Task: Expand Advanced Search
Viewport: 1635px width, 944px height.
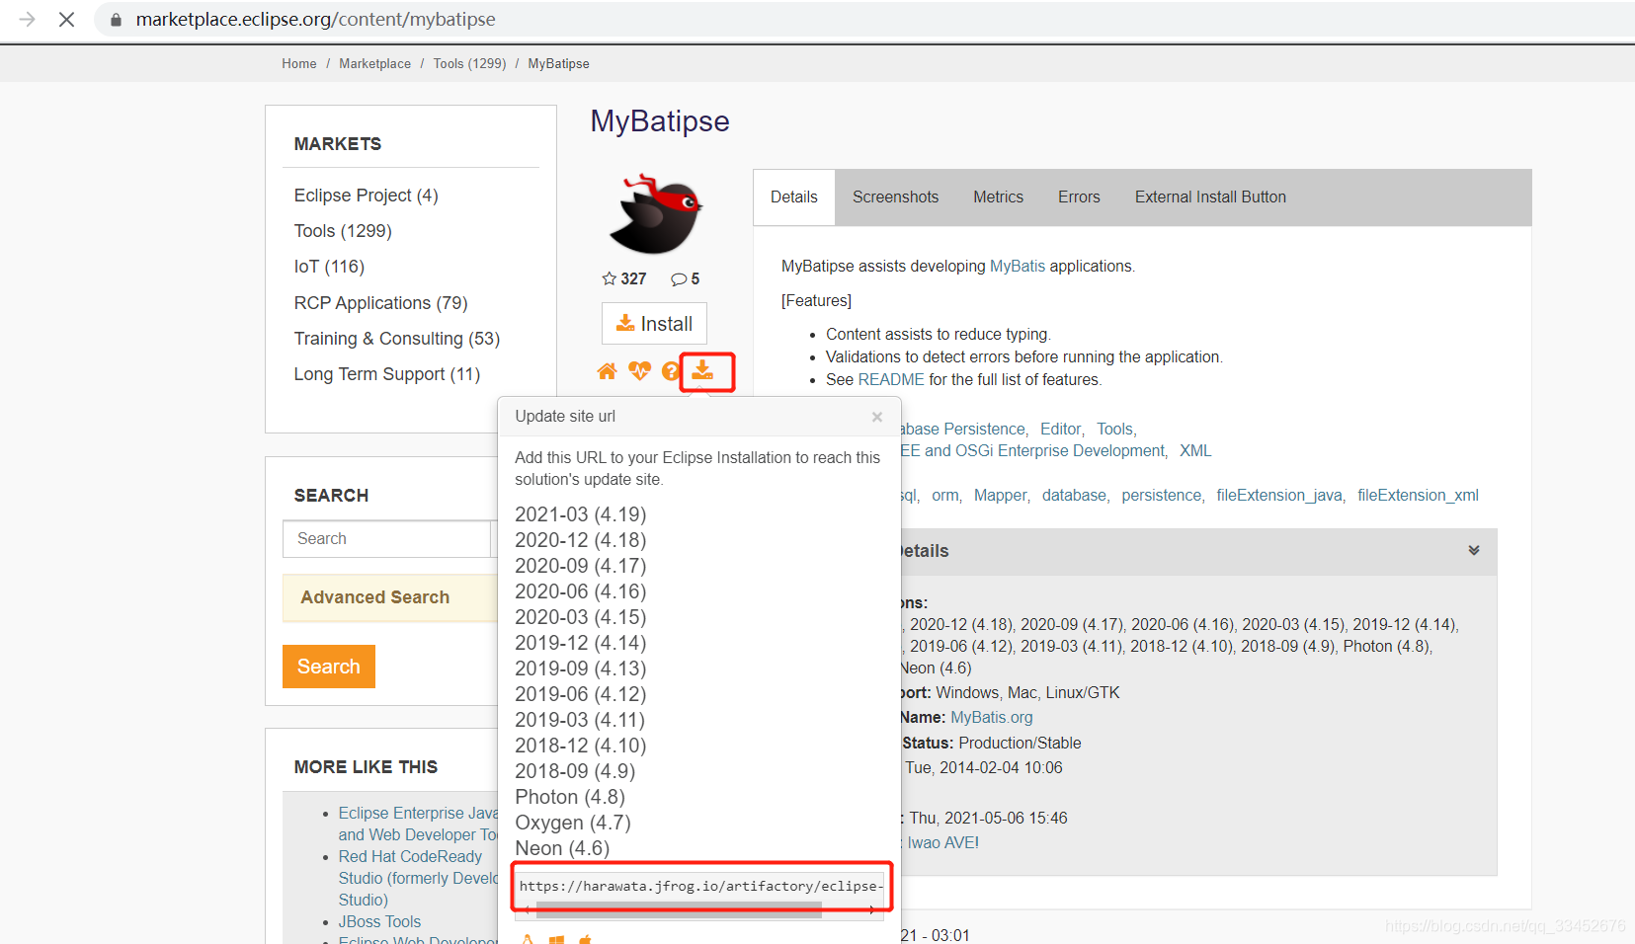Action: click(x=374, y=597)
